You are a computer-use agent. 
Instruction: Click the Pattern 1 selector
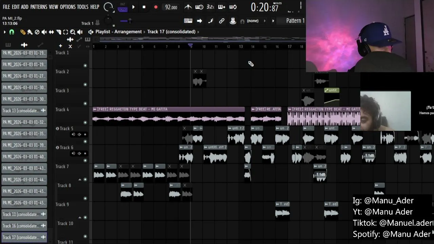point(295,21)
